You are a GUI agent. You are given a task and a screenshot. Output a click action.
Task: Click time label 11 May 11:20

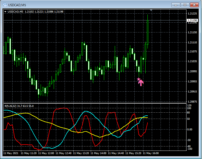(x=29, y=153)
